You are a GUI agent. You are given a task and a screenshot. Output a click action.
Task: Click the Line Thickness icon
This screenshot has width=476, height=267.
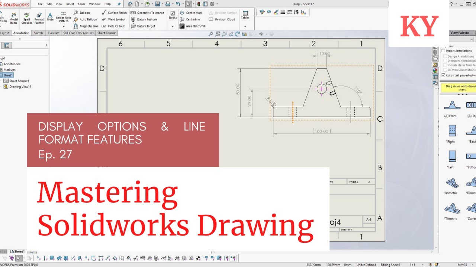click(283, 12)
